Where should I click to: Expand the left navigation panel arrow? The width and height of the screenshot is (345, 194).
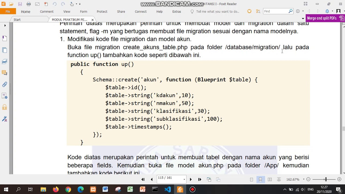point(5,26)
